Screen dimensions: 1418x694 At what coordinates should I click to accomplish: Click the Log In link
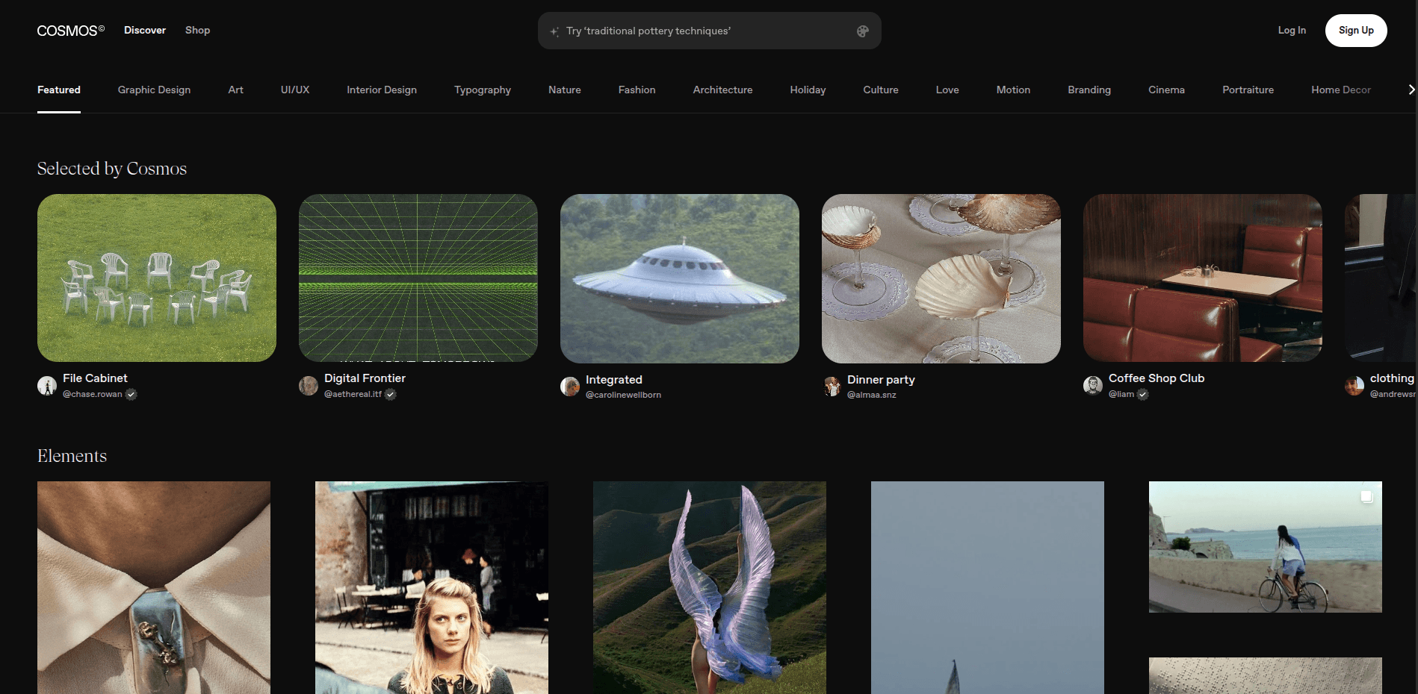click(x=1292, y=31)
